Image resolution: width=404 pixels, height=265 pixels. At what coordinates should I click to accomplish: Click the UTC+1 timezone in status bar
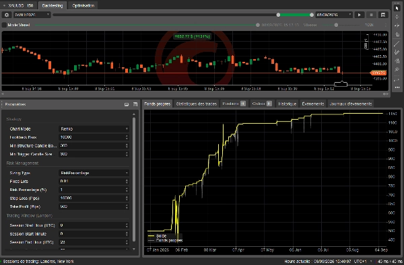(x=360, y=262)
